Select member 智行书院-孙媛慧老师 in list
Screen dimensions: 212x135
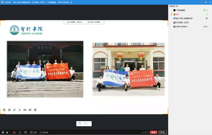(184, 18)
